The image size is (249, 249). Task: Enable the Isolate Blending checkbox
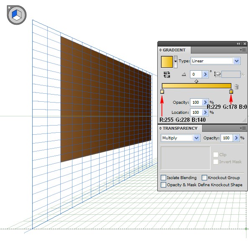[163, 177]
